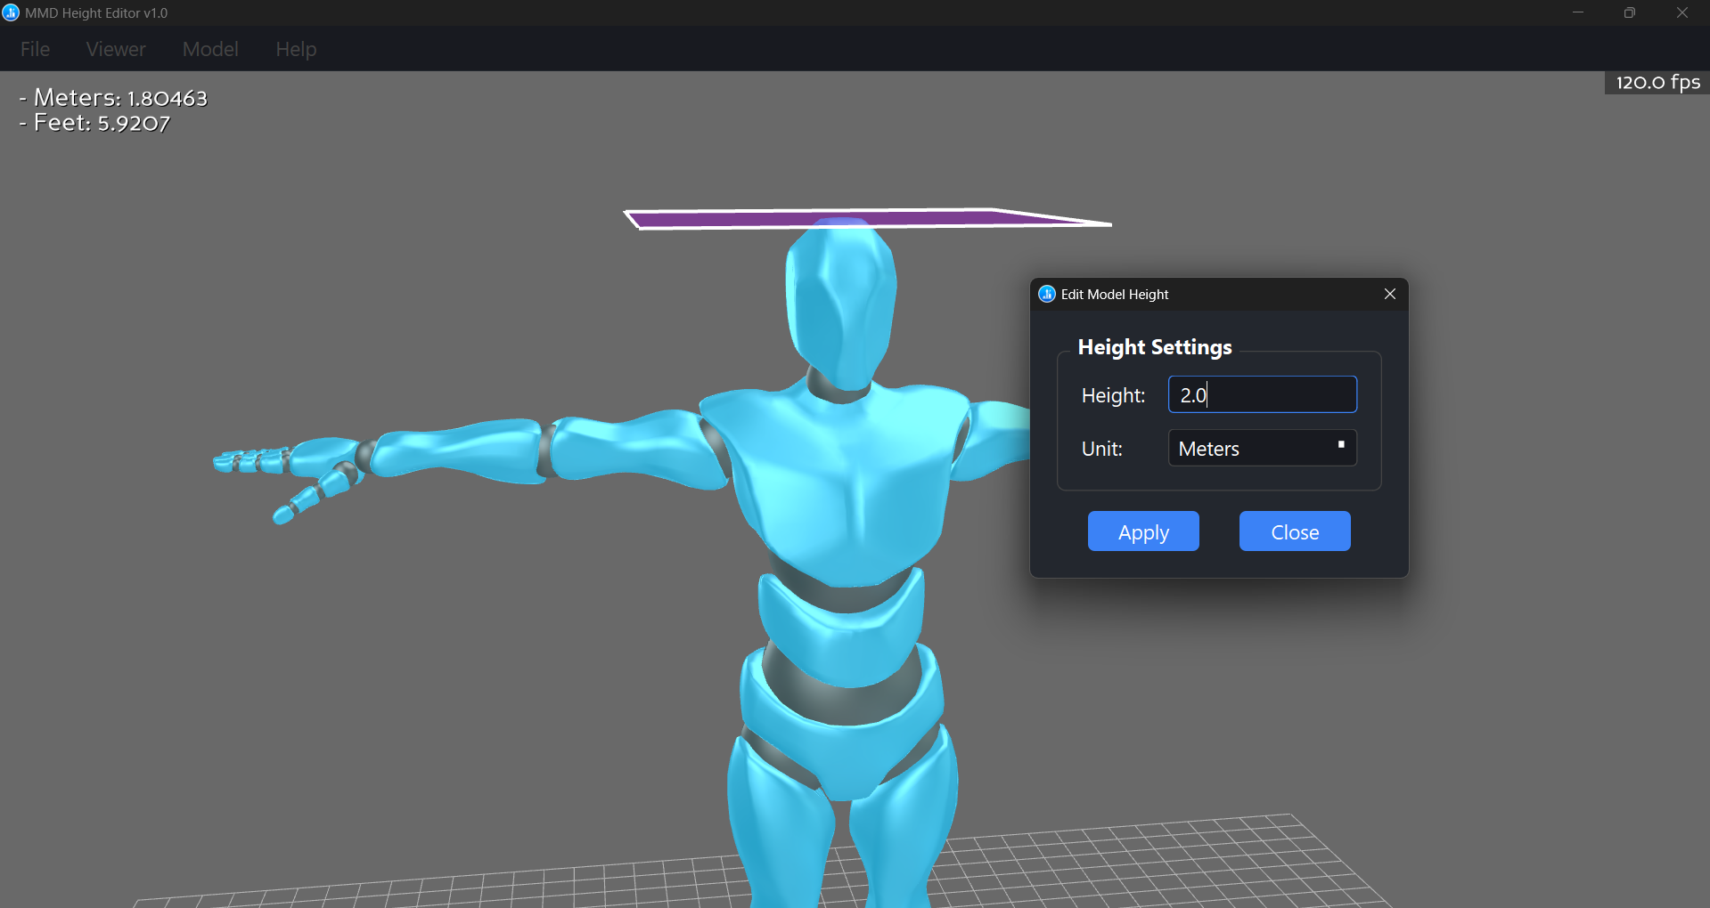Click the 120.0 fps counter
Viewport: 1710px width, 908px height.
pyautogui.click(x=1657, y=83)
